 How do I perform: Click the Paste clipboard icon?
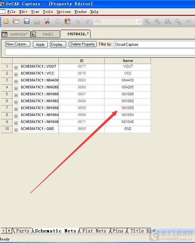point(67,21)
